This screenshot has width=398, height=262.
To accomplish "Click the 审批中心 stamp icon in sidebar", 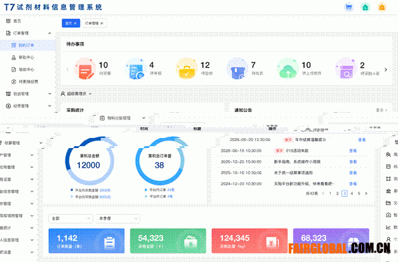I will pos(14,58).
